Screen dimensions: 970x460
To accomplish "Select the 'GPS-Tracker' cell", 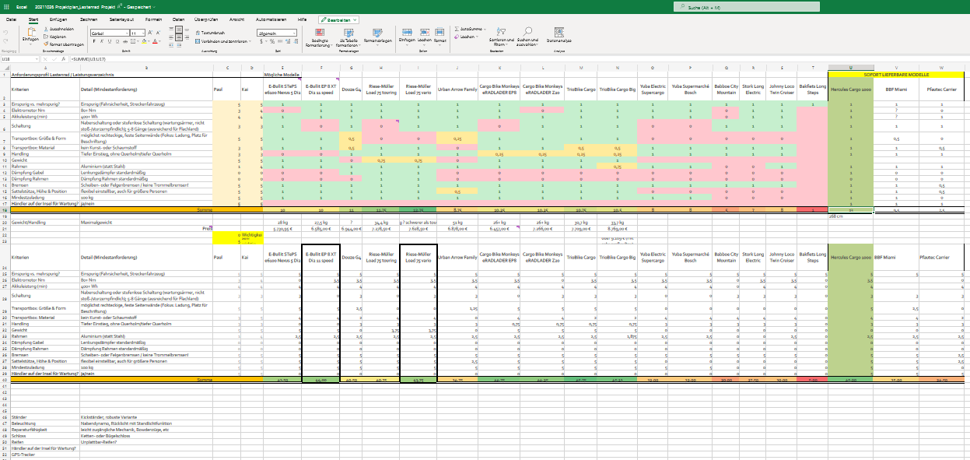I will [x=44, y=453].
